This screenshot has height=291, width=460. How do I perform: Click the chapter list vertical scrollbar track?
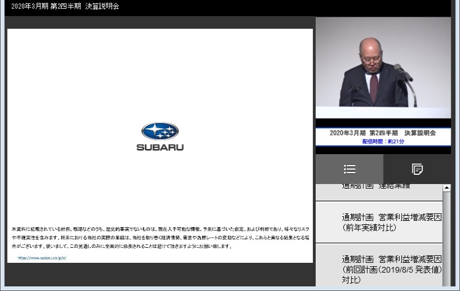pyautogui.click(x=447, y=239)
